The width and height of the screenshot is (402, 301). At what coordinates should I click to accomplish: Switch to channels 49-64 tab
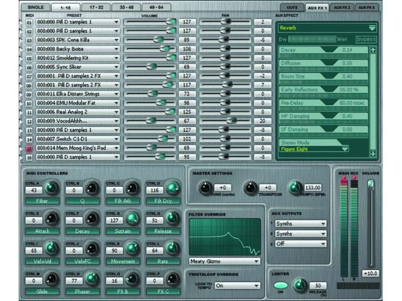point(156,7)
